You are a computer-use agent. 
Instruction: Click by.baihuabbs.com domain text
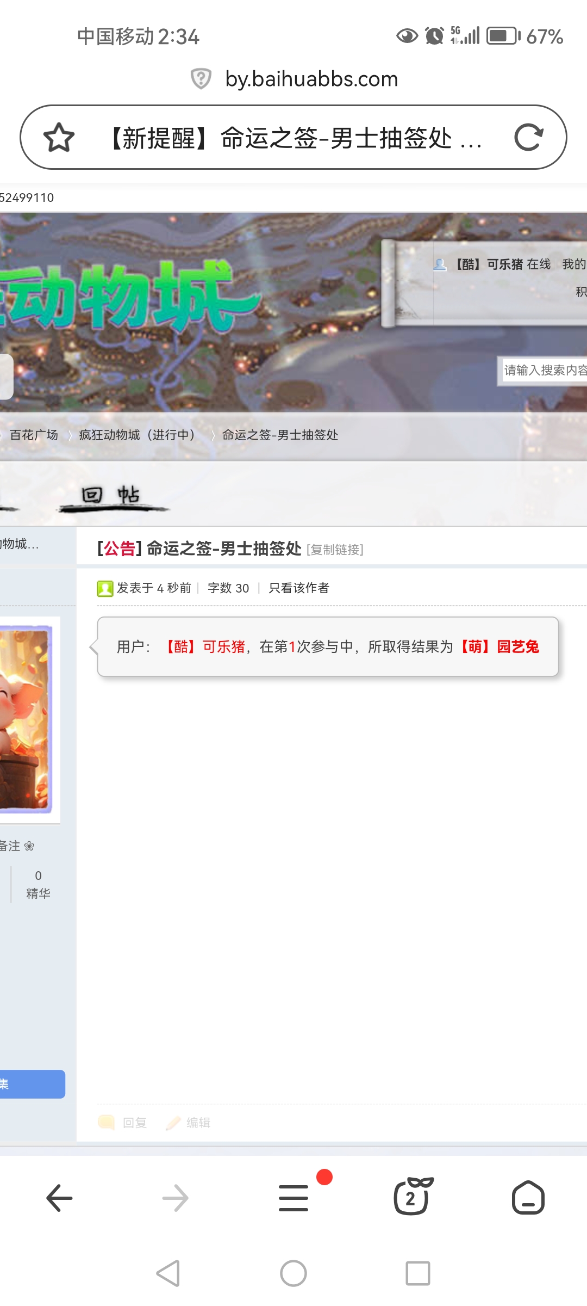pos(312,79)
